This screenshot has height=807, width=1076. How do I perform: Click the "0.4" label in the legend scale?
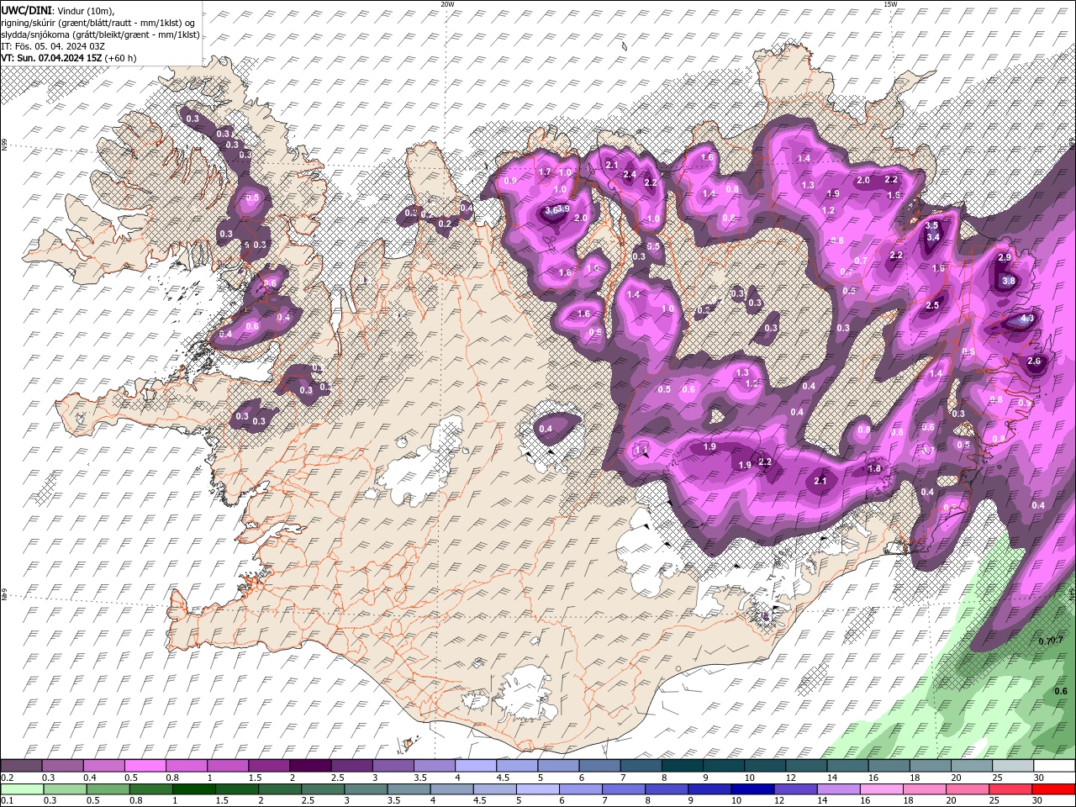tap(90, 778)
